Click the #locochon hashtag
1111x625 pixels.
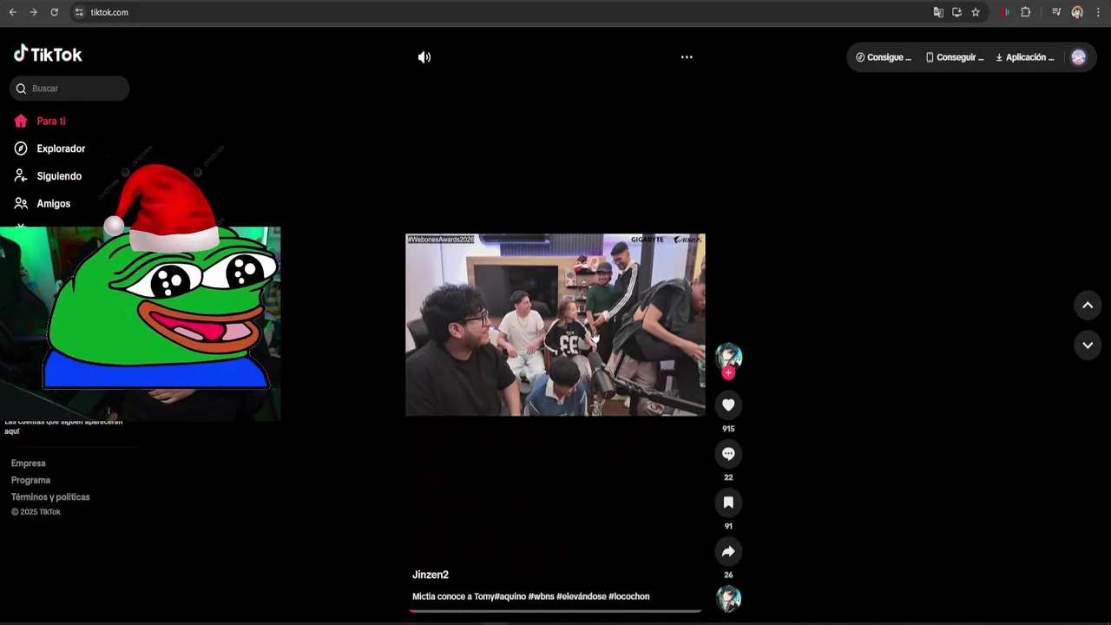(x=629, y=596)
